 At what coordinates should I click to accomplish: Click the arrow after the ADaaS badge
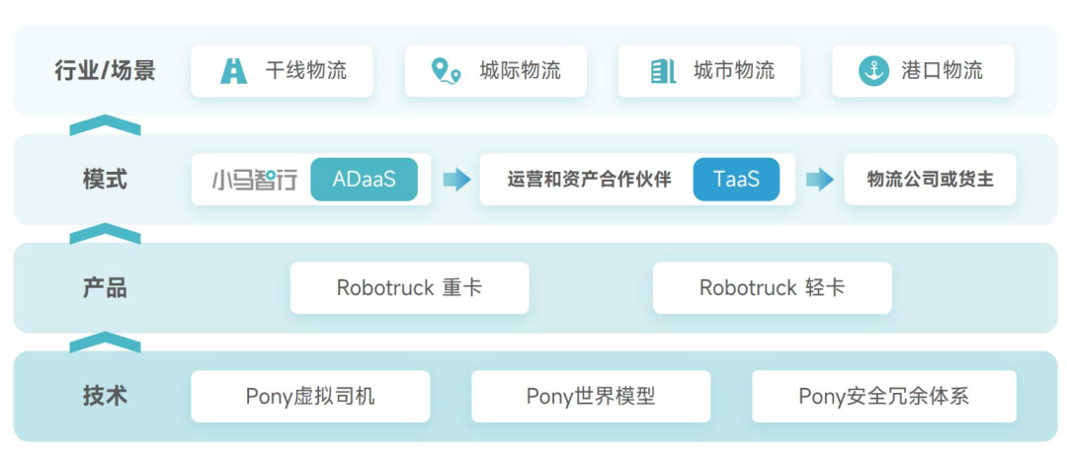[x=456, y=180]
